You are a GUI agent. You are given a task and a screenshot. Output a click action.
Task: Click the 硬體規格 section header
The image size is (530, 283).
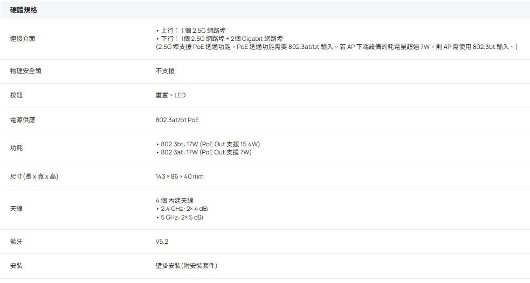point(24,10)
